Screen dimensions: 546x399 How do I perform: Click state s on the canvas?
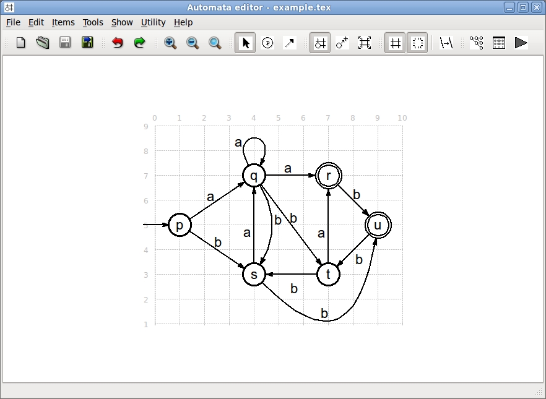(254, 274)
